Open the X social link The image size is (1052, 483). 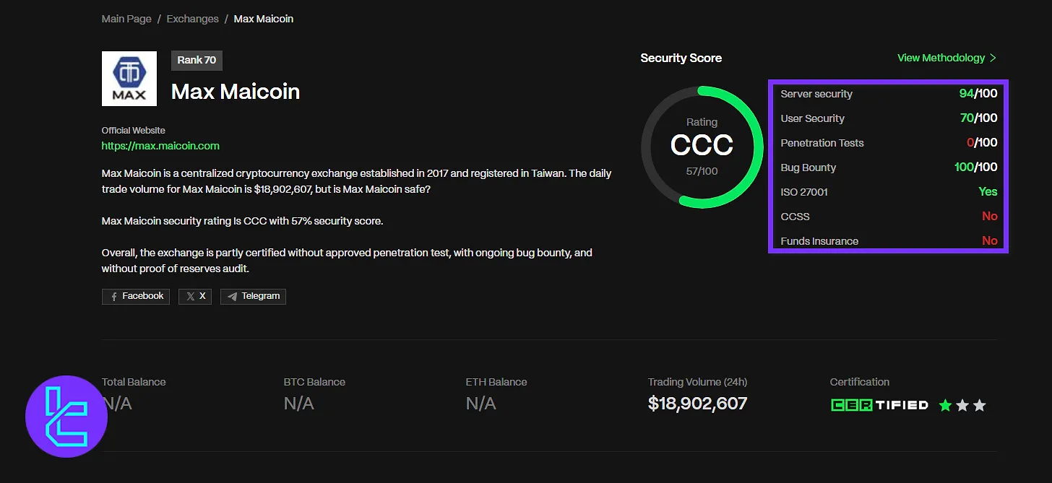pyautogui.click(x=195, y=296)
